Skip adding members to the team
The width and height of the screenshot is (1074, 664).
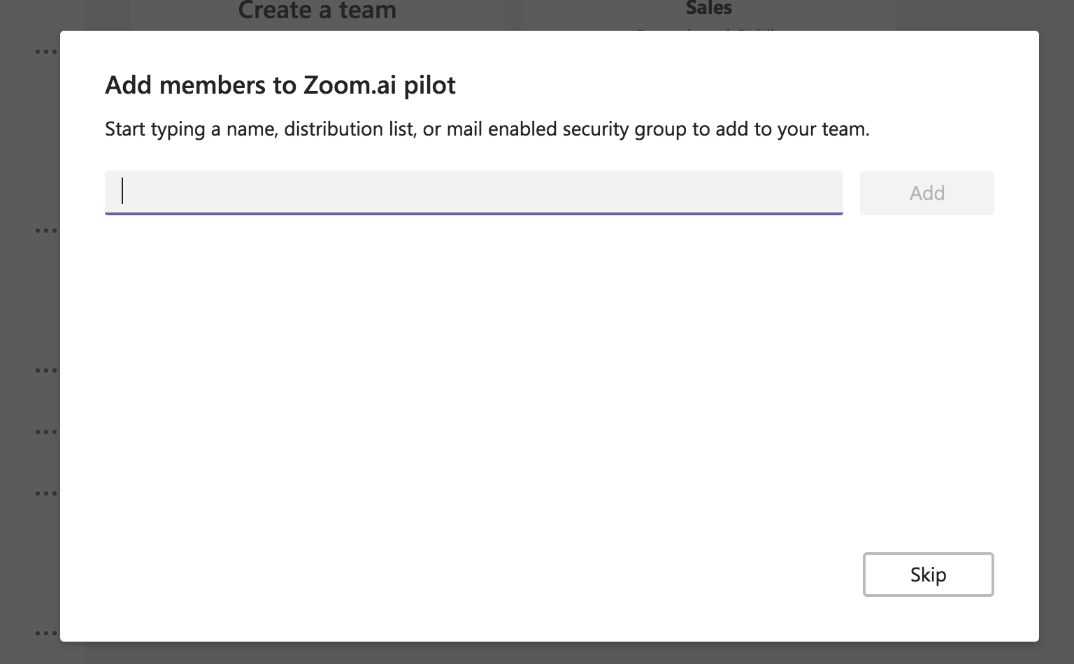928,575
